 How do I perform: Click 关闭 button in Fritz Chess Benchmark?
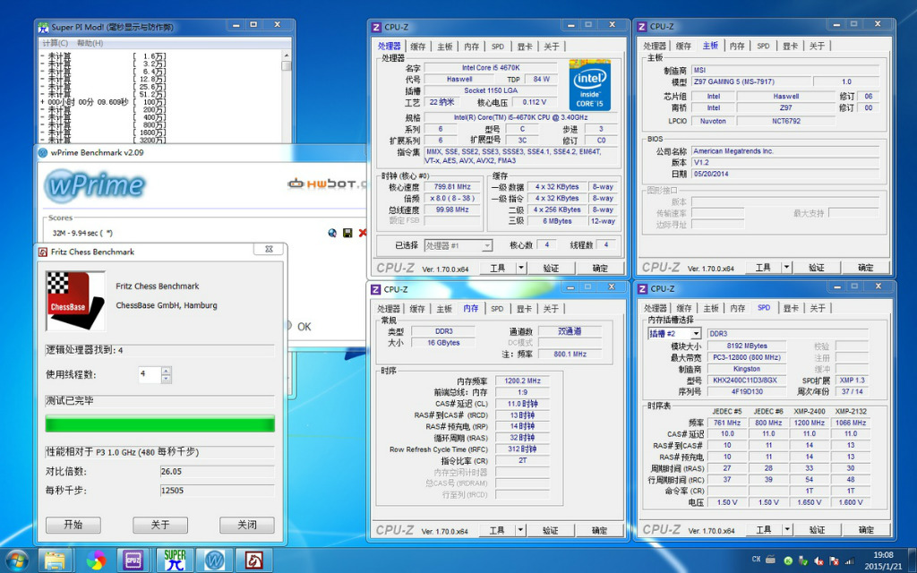click(247, 525)
